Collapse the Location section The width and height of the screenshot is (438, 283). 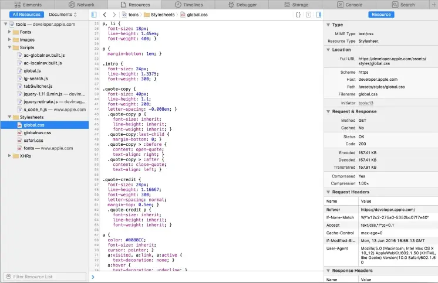[x=328, y=50]
